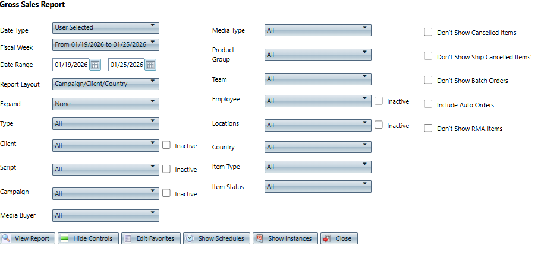Click the Show Schedules clock icon
Screen dimensions: 538x255
coord(190,238)
